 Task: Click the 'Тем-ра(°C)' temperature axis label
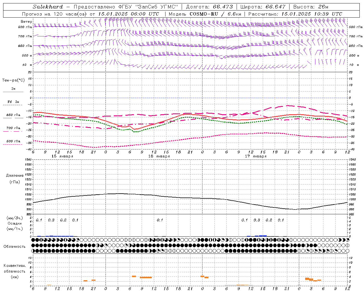(x=13, y=80)
